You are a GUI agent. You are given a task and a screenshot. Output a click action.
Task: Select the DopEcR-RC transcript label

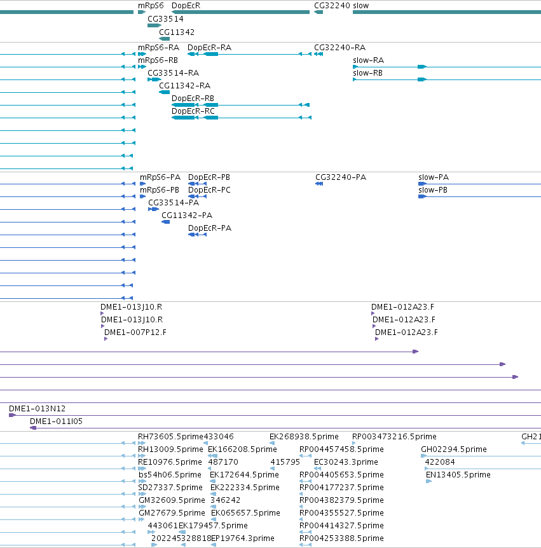tap(193, 111)
